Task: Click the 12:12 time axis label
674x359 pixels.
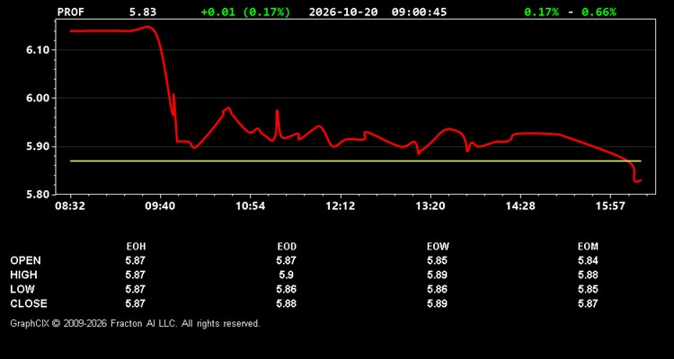Action: 341,206
